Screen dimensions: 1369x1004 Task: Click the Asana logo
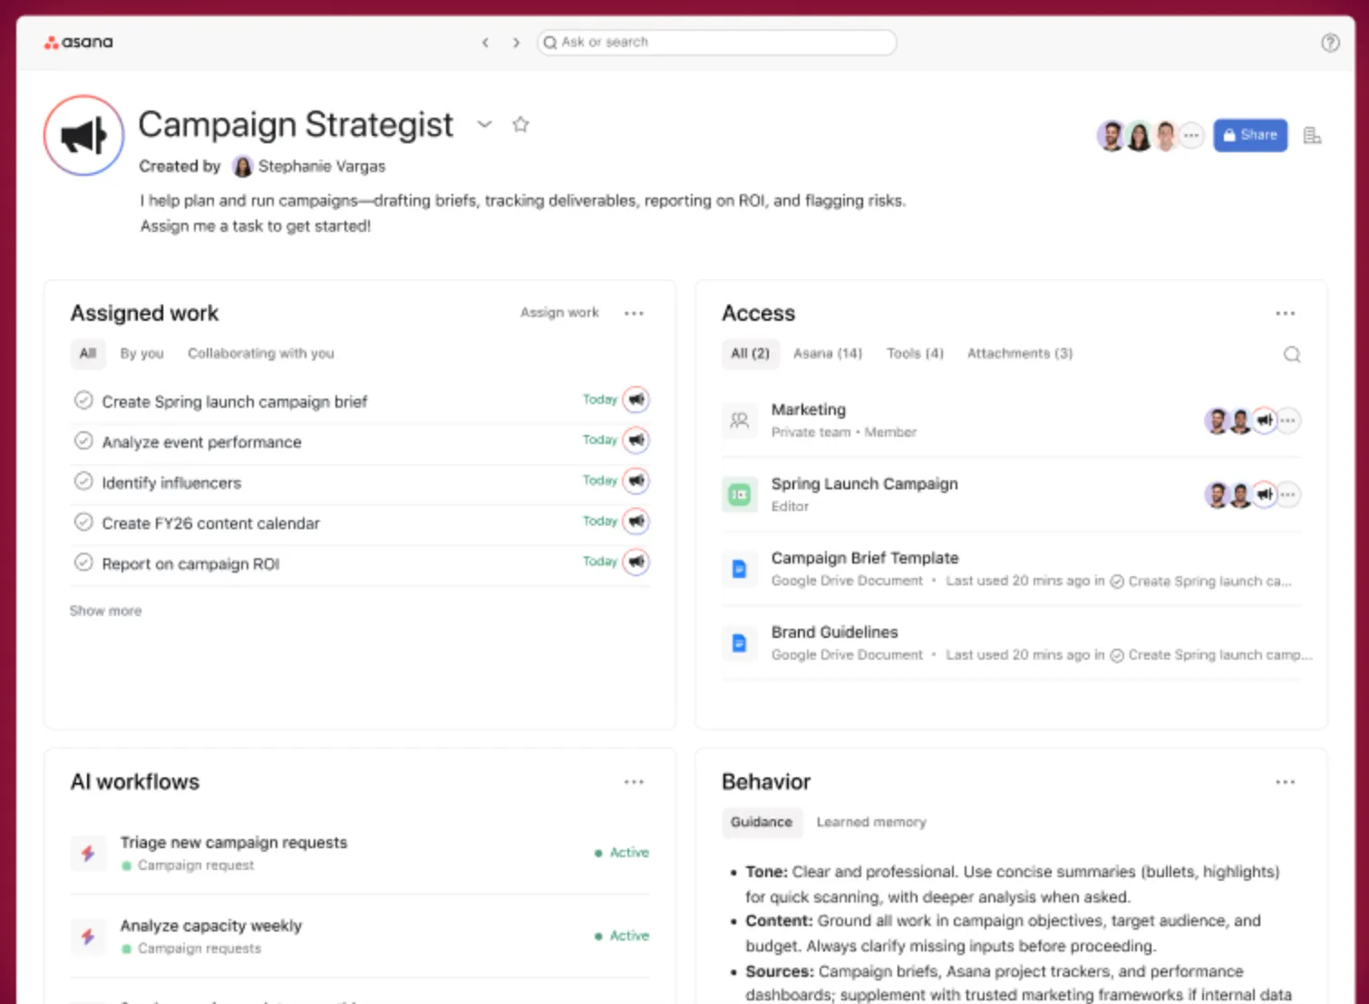(79, 43)
